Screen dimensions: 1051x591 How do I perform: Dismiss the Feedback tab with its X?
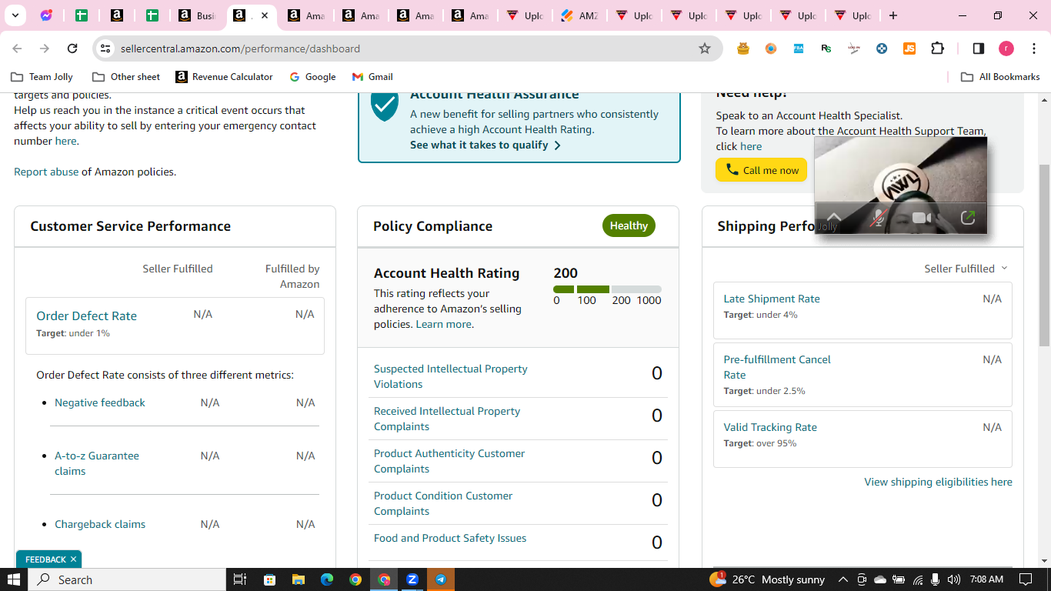pos(73,559)
